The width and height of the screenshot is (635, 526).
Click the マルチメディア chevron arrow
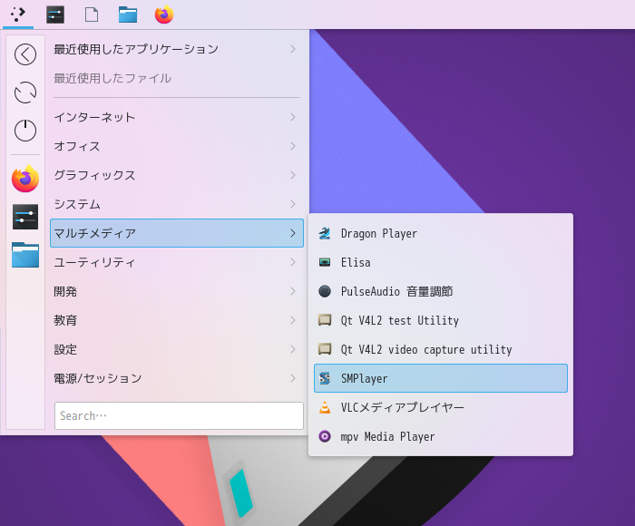pyautogui.click(x=293, y=233)
